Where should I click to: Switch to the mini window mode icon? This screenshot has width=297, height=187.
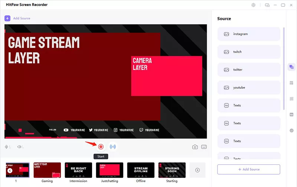pyautogui.click(x=267, y=5)
